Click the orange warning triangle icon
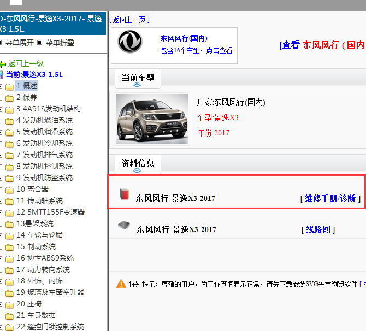The width and height of the screenshot is (366, 331). pyautogui.click(x=121, y=284)
